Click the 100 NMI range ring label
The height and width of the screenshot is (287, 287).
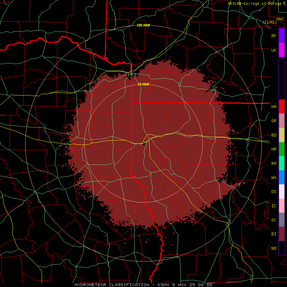(x=143, y=25)
